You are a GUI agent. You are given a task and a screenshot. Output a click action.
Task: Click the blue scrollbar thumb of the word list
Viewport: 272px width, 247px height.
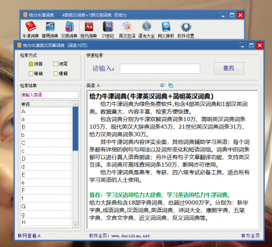coord(75,129)
